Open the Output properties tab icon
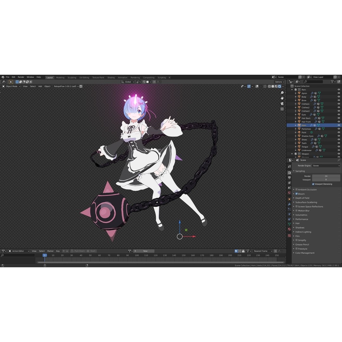 289,178
